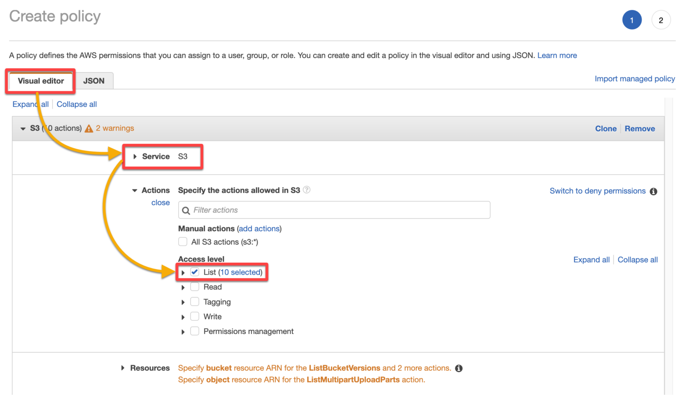Click the info icon after bucket resource warning
Viewport: 676px width, 397px height.
458,368
